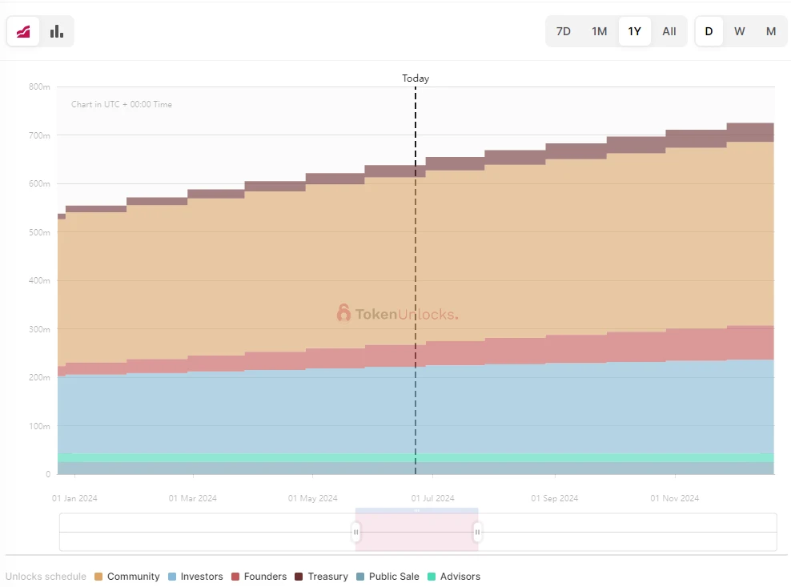Click the left range slider handle
The image size is (791, 587).
(x=356, y=532)
